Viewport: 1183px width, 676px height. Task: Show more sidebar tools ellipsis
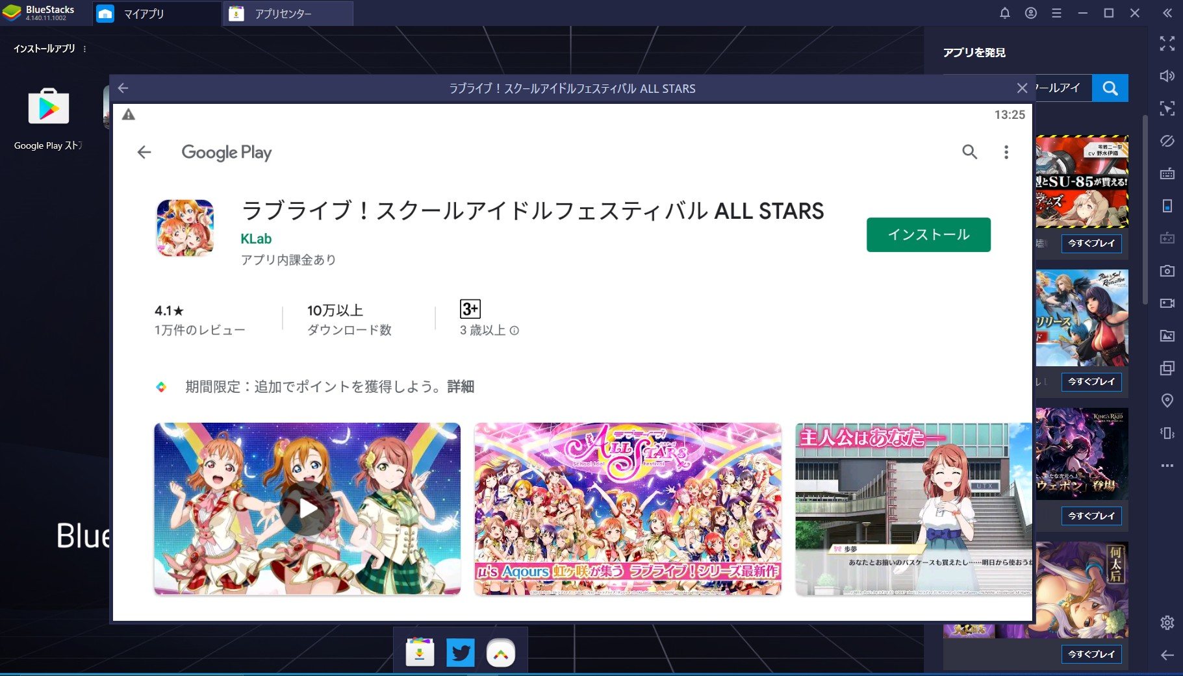[1167, 466]
